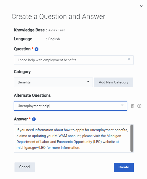Click the Add New Category button

pyautogui.click(x=114, y=82)
